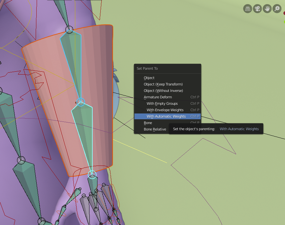Image resolution: width=285 pixels, height=225 pixels.
Task: Click With Automatic Weights menu entry
Action: coord(167,116)
